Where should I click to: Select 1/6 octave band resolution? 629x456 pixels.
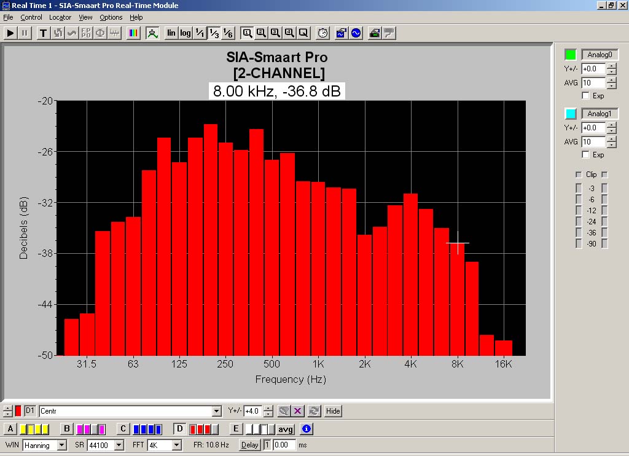pyautogui.click(x=228, y=33)
